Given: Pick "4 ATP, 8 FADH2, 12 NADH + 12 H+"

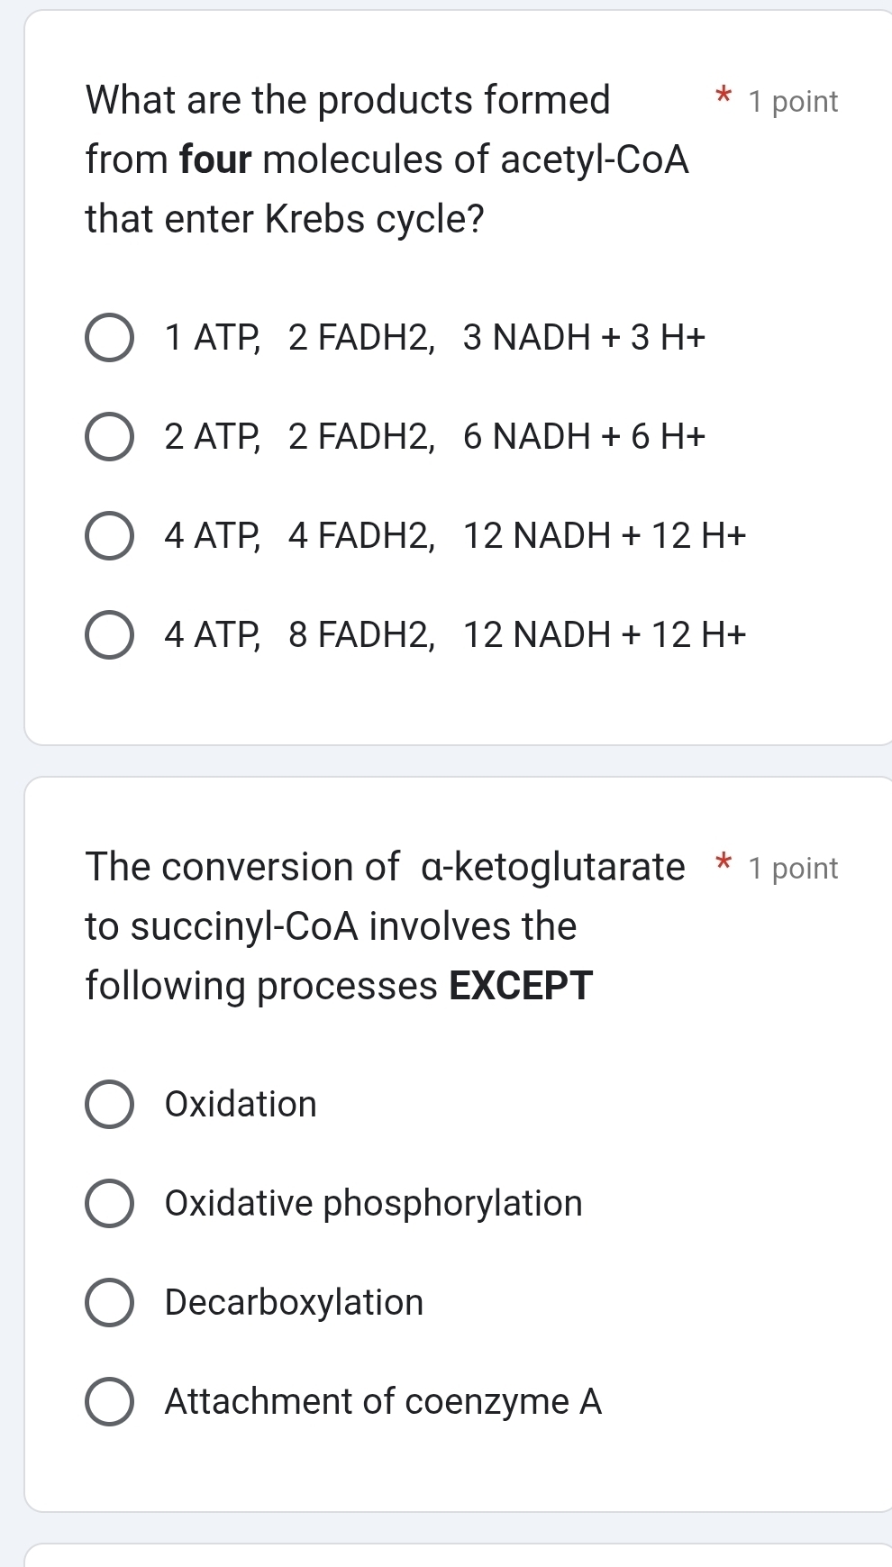Looking at the screenshot, I should coord(109,636).
